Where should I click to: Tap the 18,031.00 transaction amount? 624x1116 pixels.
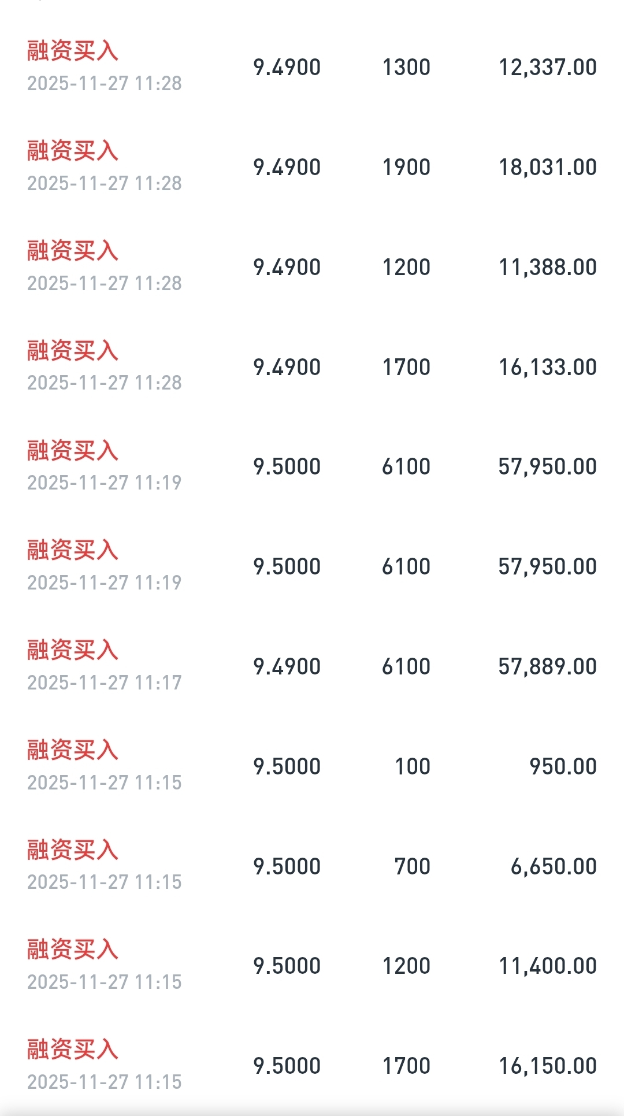[x=547, y=168]
